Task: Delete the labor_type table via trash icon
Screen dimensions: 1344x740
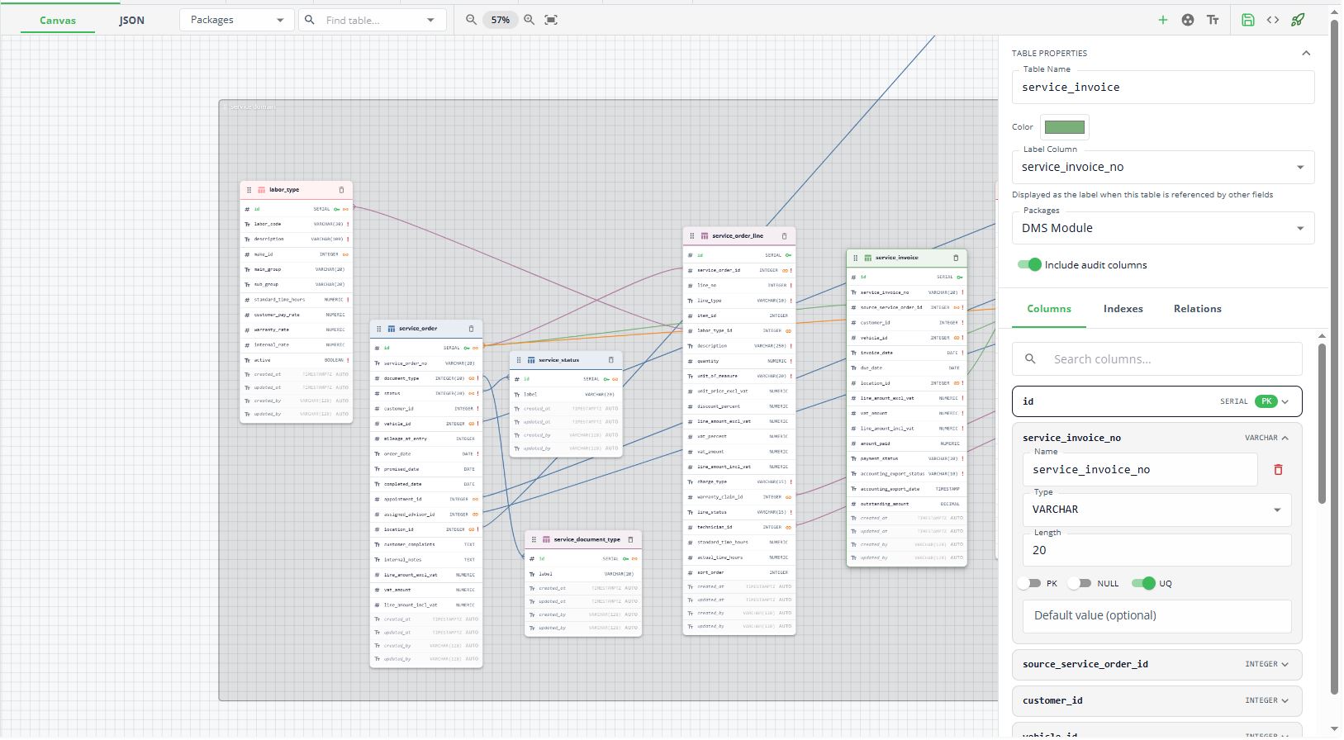Action: tap(341, 190)
